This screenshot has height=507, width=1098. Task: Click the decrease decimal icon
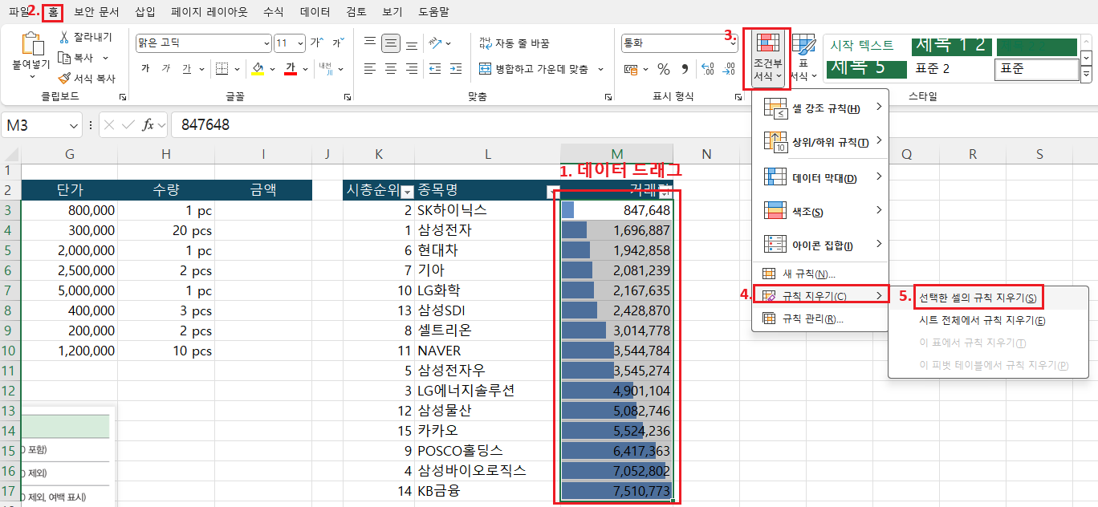click(x=730, y=69)
